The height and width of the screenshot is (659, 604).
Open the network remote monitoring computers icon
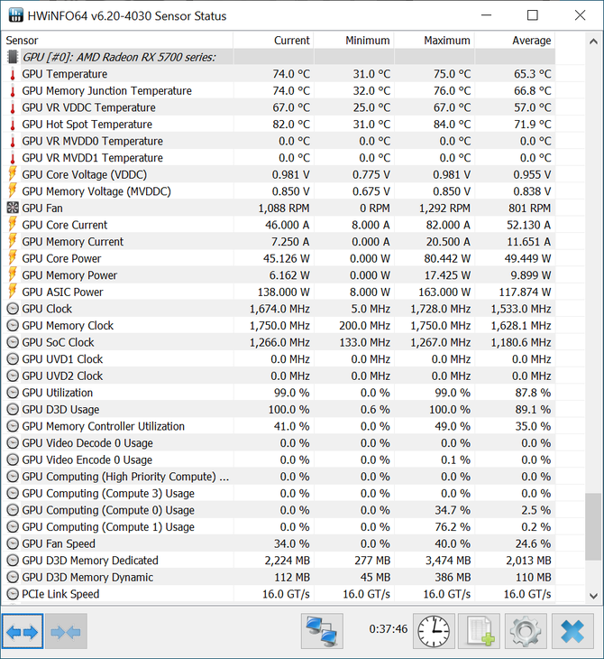[x=322, y=631]
